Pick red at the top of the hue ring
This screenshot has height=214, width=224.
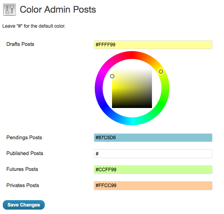click(x=132, y=55)
